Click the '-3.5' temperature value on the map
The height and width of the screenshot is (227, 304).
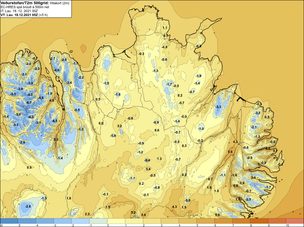[13, 94]
